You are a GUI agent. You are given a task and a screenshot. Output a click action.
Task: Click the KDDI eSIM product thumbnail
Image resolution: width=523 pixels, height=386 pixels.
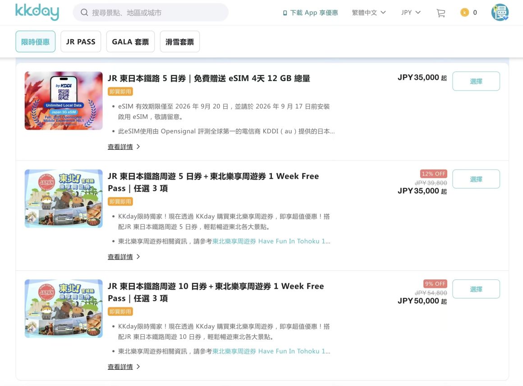pyautogui.click(x=64, y=100)
